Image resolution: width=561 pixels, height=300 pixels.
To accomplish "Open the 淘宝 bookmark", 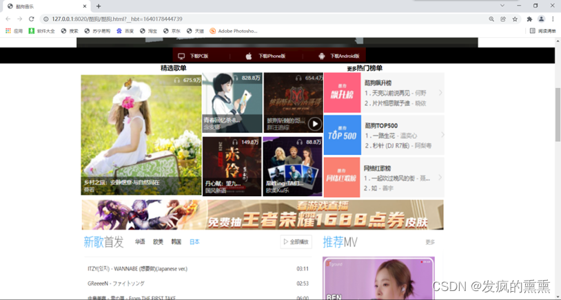I will pos(148,31).
